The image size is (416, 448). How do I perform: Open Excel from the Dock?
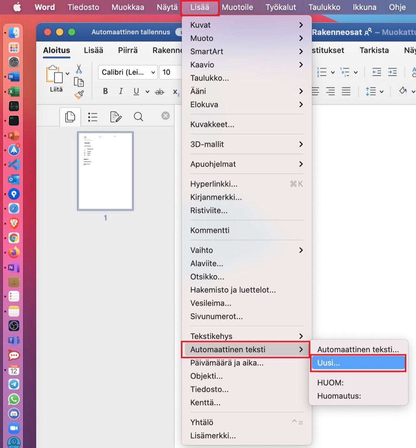click(14, 92)
